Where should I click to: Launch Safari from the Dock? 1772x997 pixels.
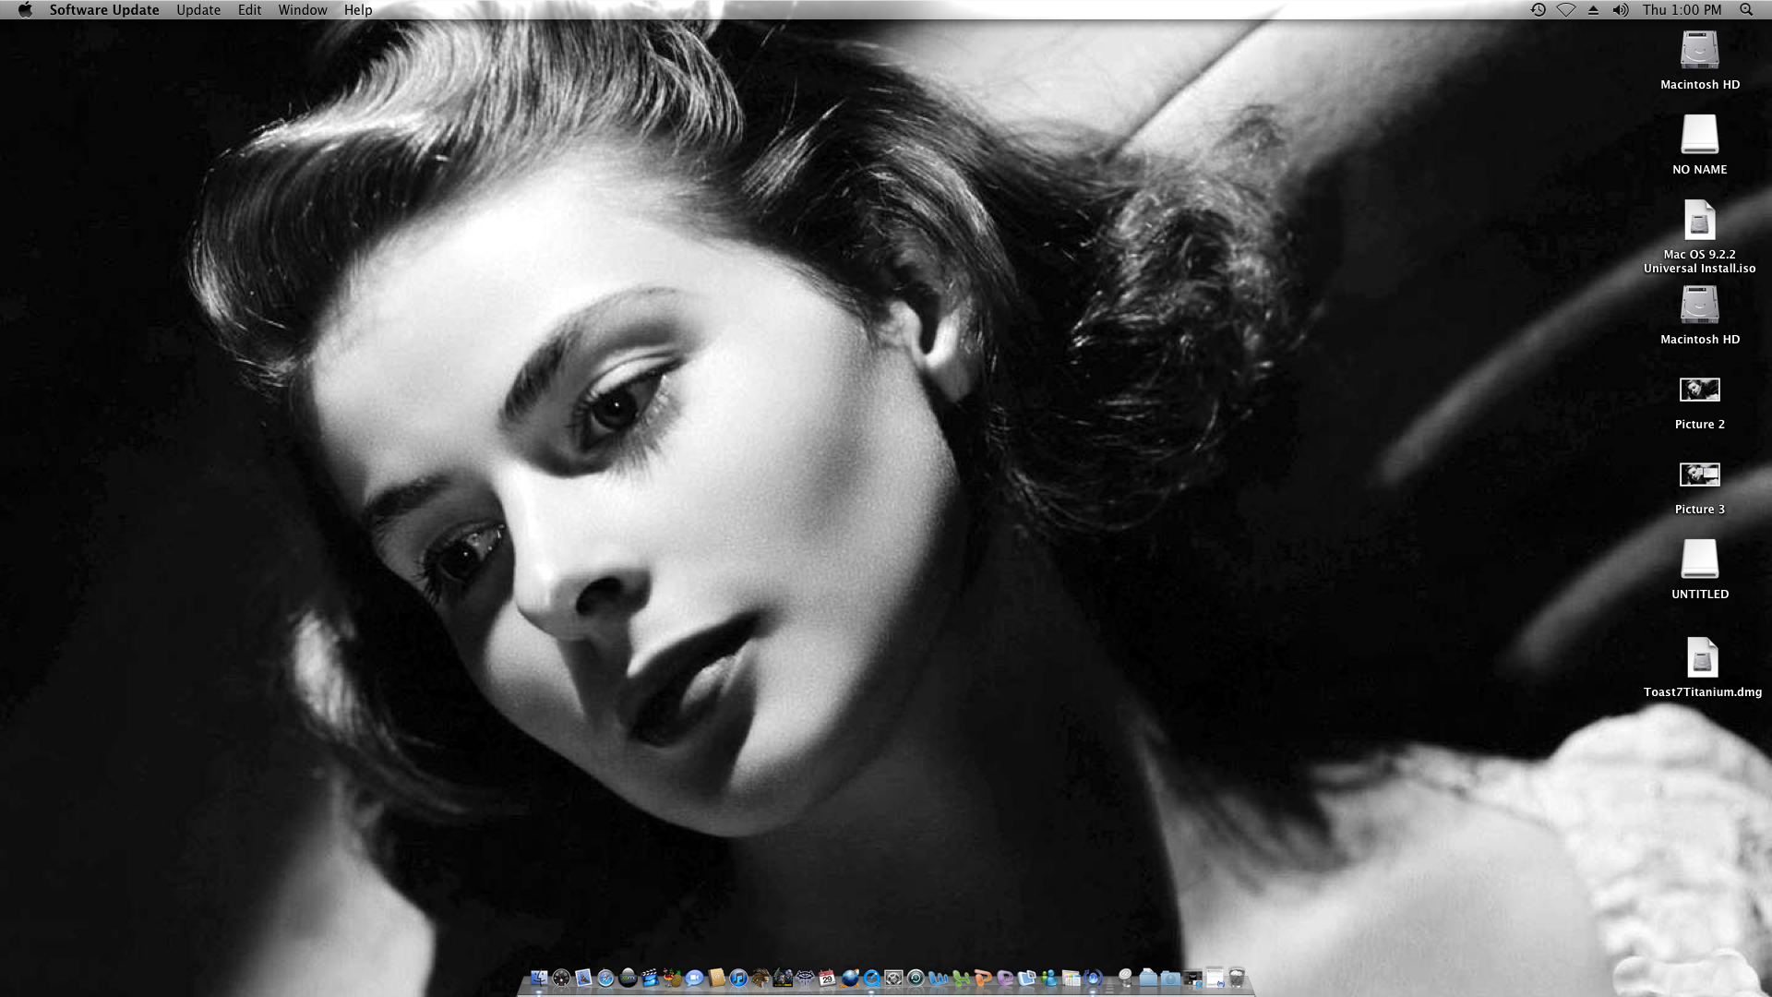(x=605, y=978)
